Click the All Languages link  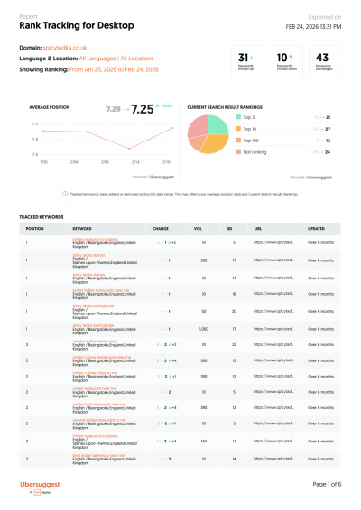click(x=97, y=59)
